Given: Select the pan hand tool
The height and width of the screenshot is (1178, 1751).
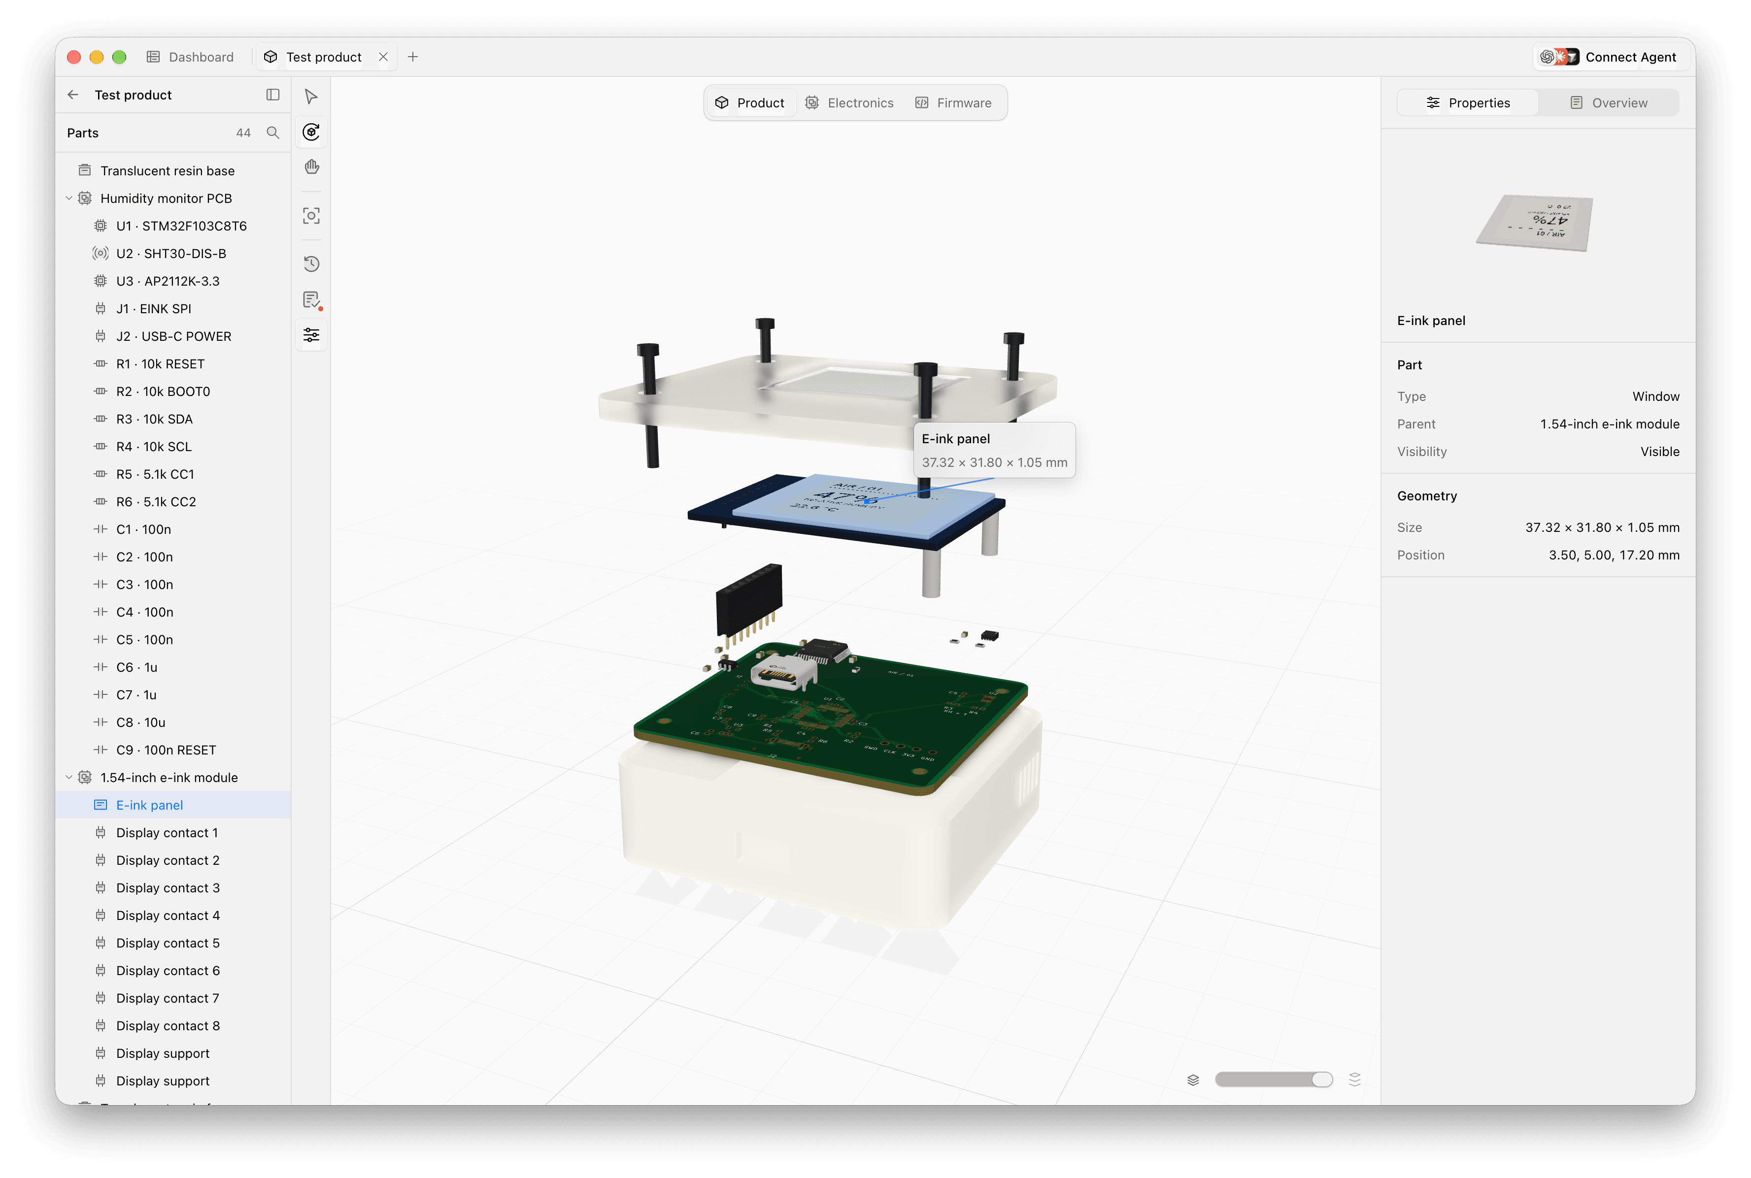Looking at the screenshot, I should point(311,167).
